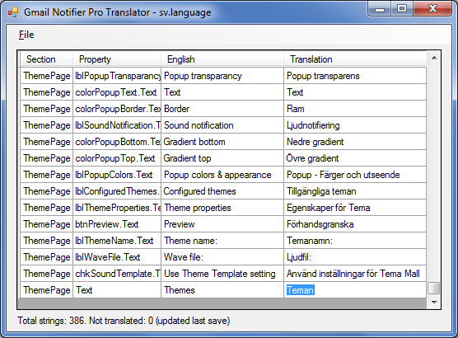Select the 'Förhandsgranska' translation cell
The width and height of the screenshot is (458, 338).
tap(354, 224)
